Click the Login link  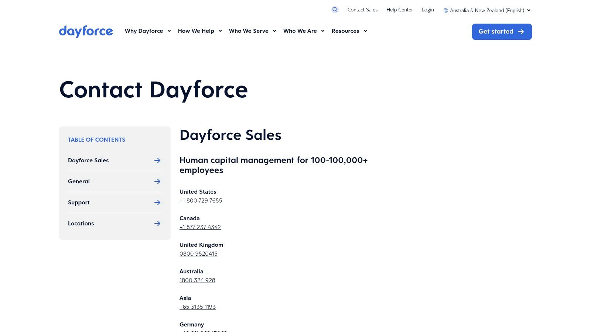coord(428,10)
